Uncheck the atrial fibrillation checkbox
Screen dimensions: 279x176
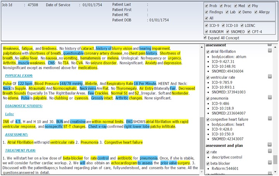tap(208, 51)
